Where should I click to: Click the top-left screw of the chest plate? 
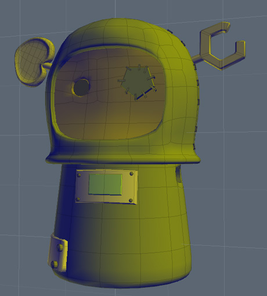[x=79, y=175]
